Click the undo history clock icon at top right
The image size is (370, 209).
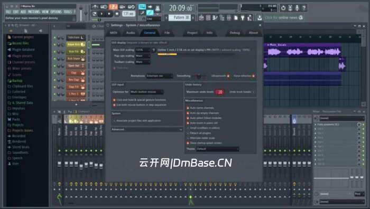coord(283,8)
